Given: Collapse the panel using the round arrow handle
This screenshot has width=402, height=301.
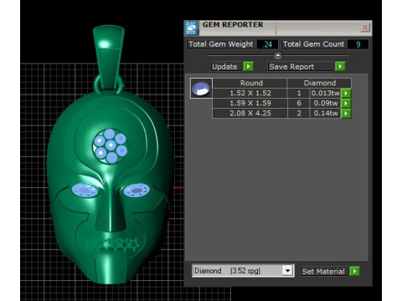Looking at the screenshot, I should point(278,55).
